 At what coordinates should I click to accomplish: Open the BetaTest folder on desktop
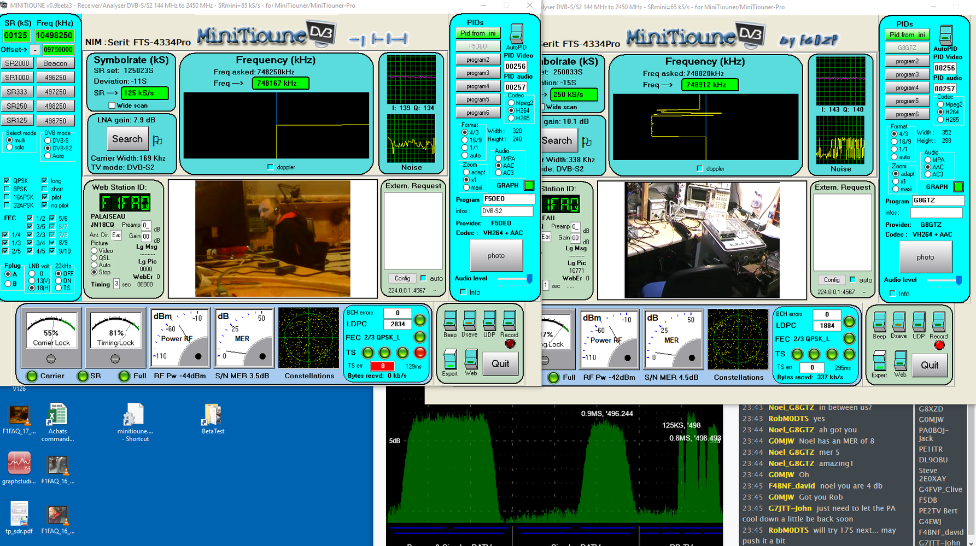(x=213, y=420)
